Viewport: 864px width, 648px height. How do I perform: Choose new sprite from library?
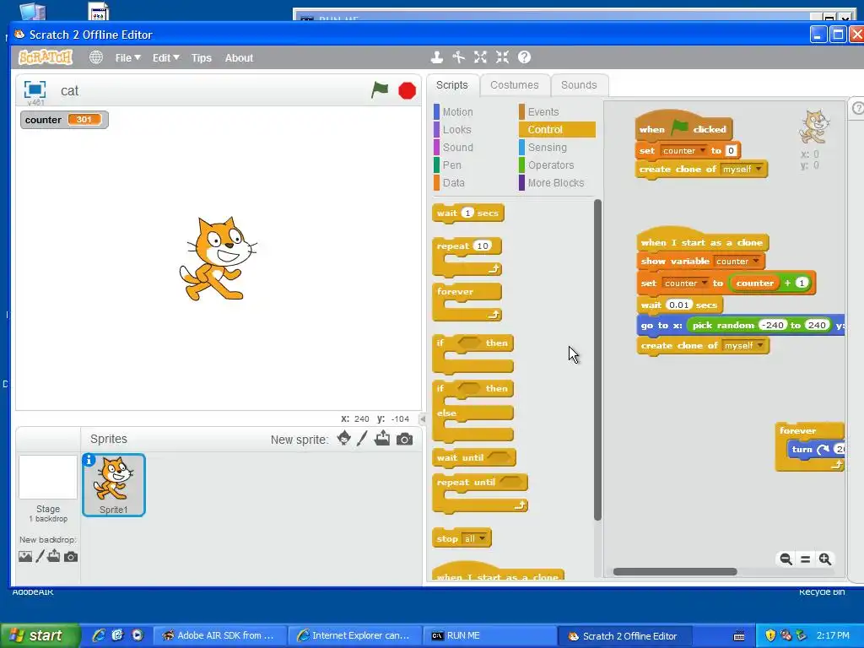point(344,439)
